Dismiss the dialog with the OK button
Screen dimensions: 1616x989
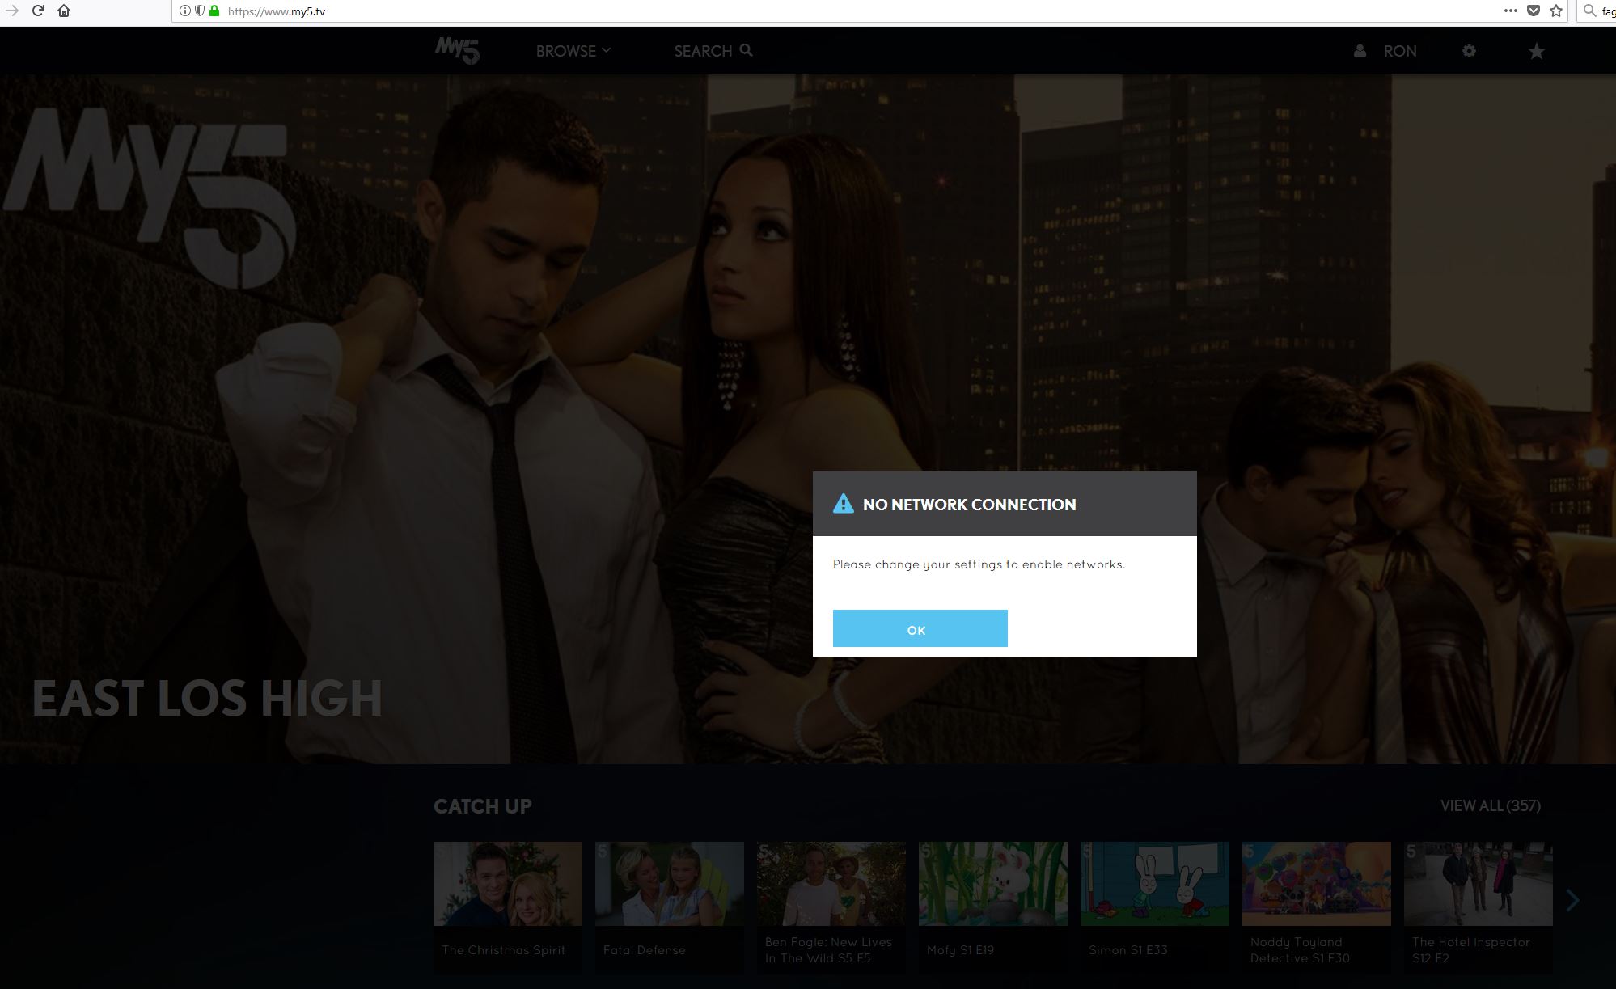pyautogui.click(x=920, y=628)
